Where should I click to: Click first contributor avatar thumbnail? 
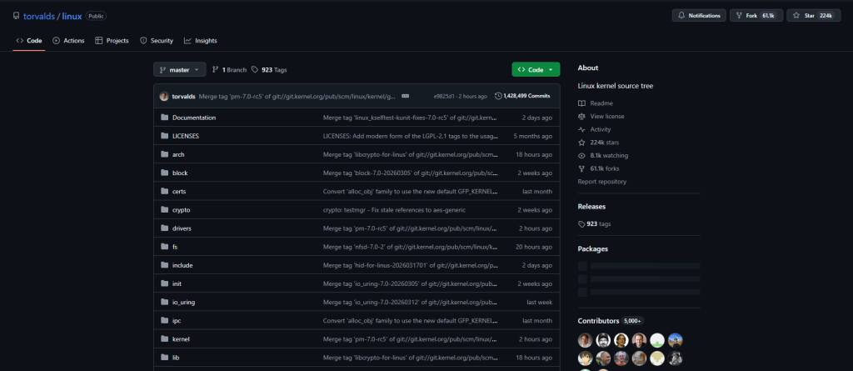(585, 340)
